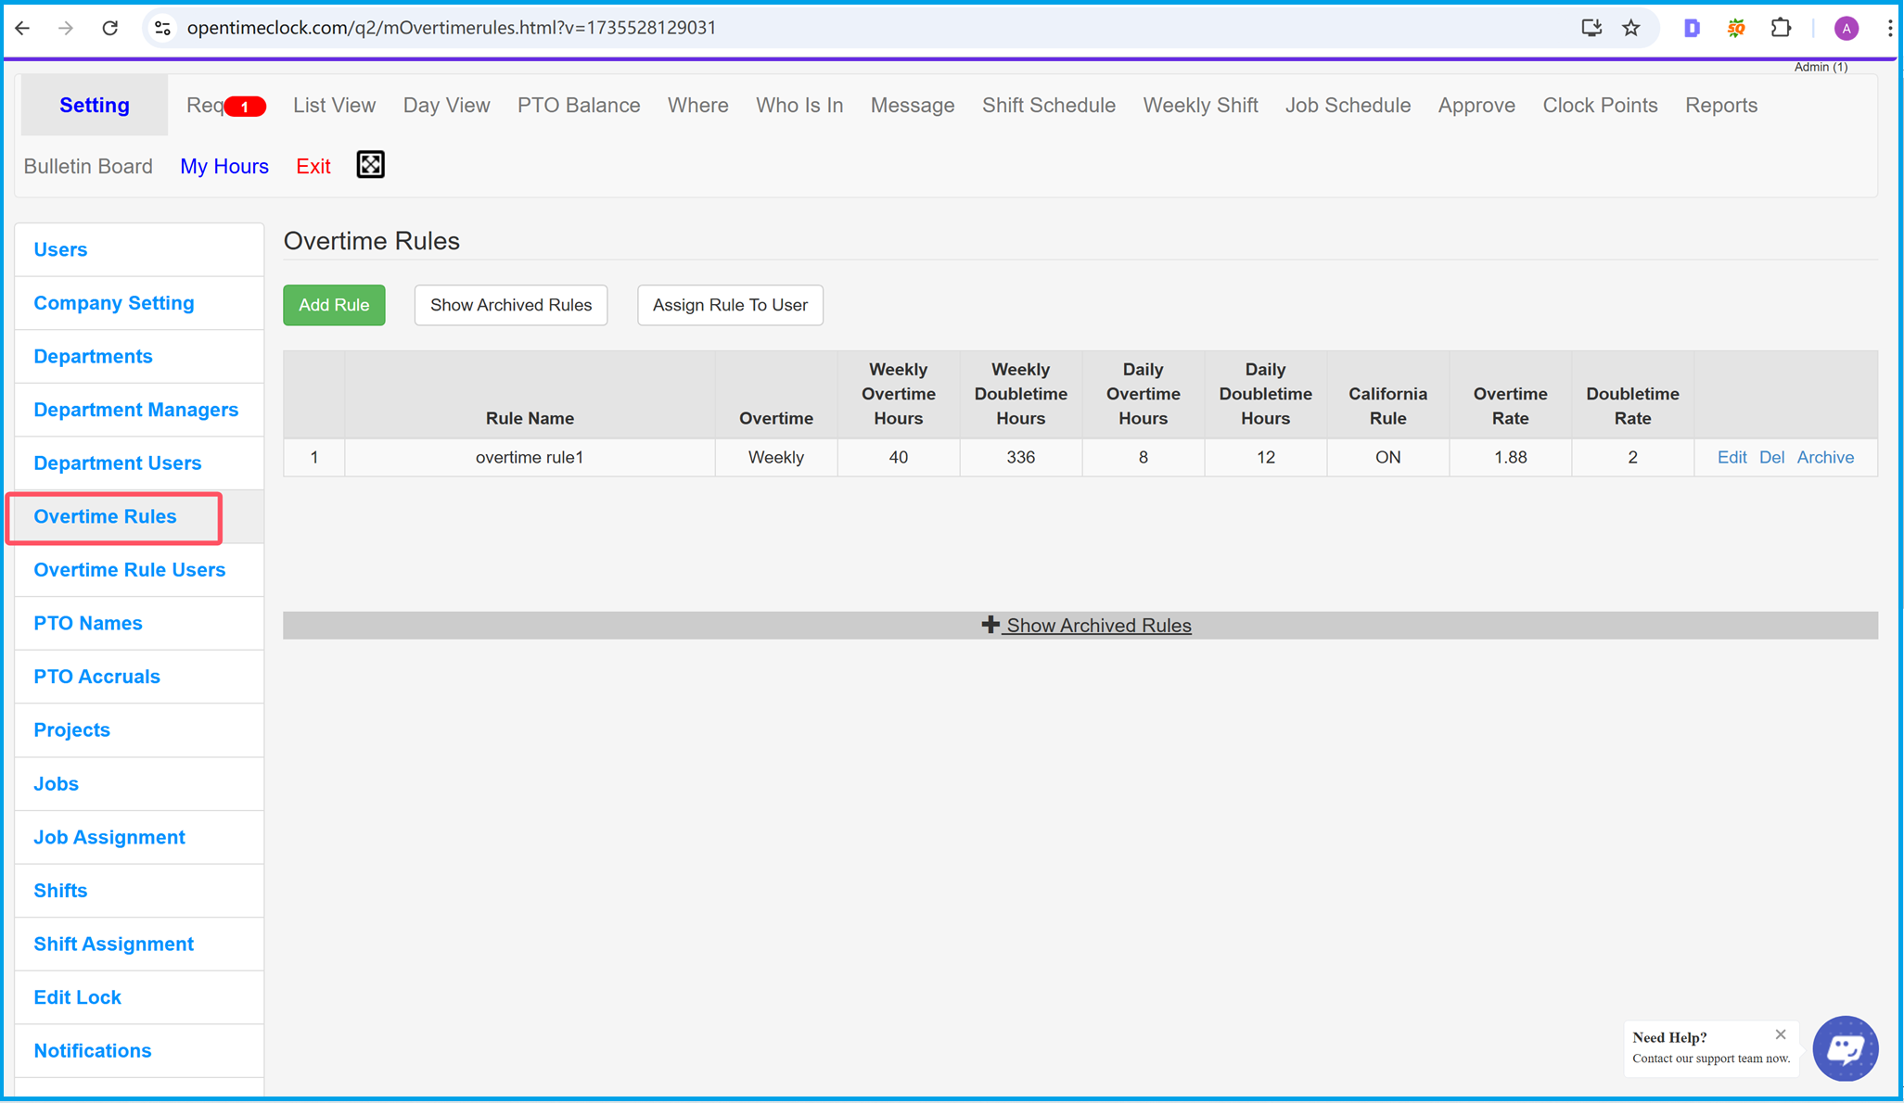
Task: Open the Reports tab
Action: tap(1721, 105)
